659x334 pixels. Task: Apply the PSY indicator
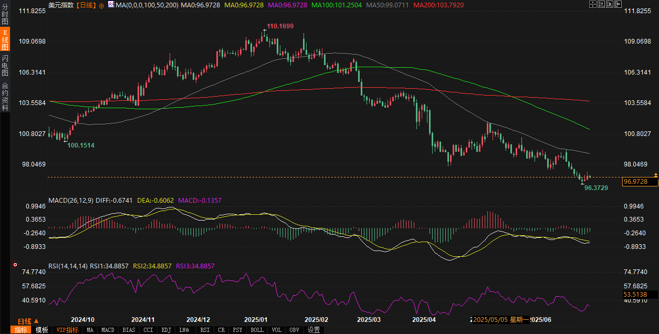click(x=237, y=330)
